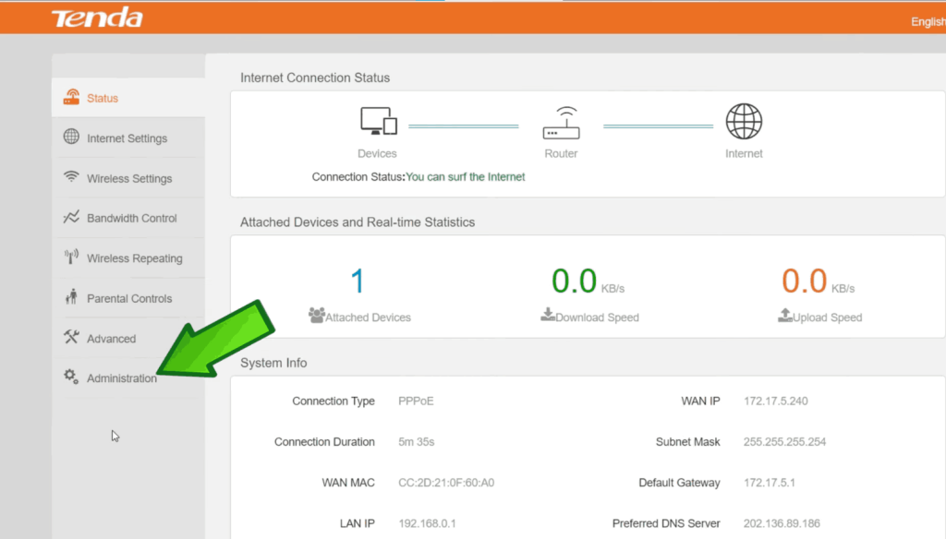
Task: Click the Bandwidth Control graph icon
Action: click(71, 218)
